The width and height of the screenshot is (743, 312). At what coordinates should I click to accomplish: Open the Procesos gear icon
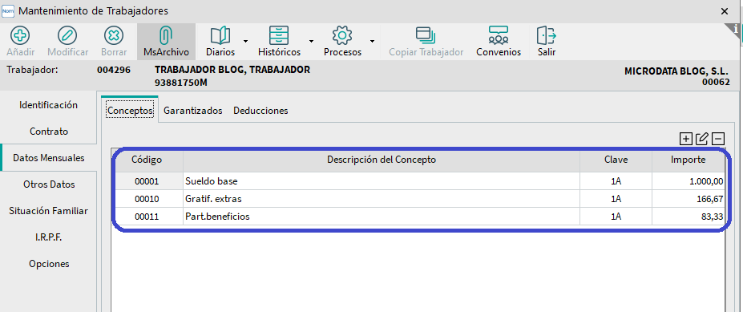point(342,35)
